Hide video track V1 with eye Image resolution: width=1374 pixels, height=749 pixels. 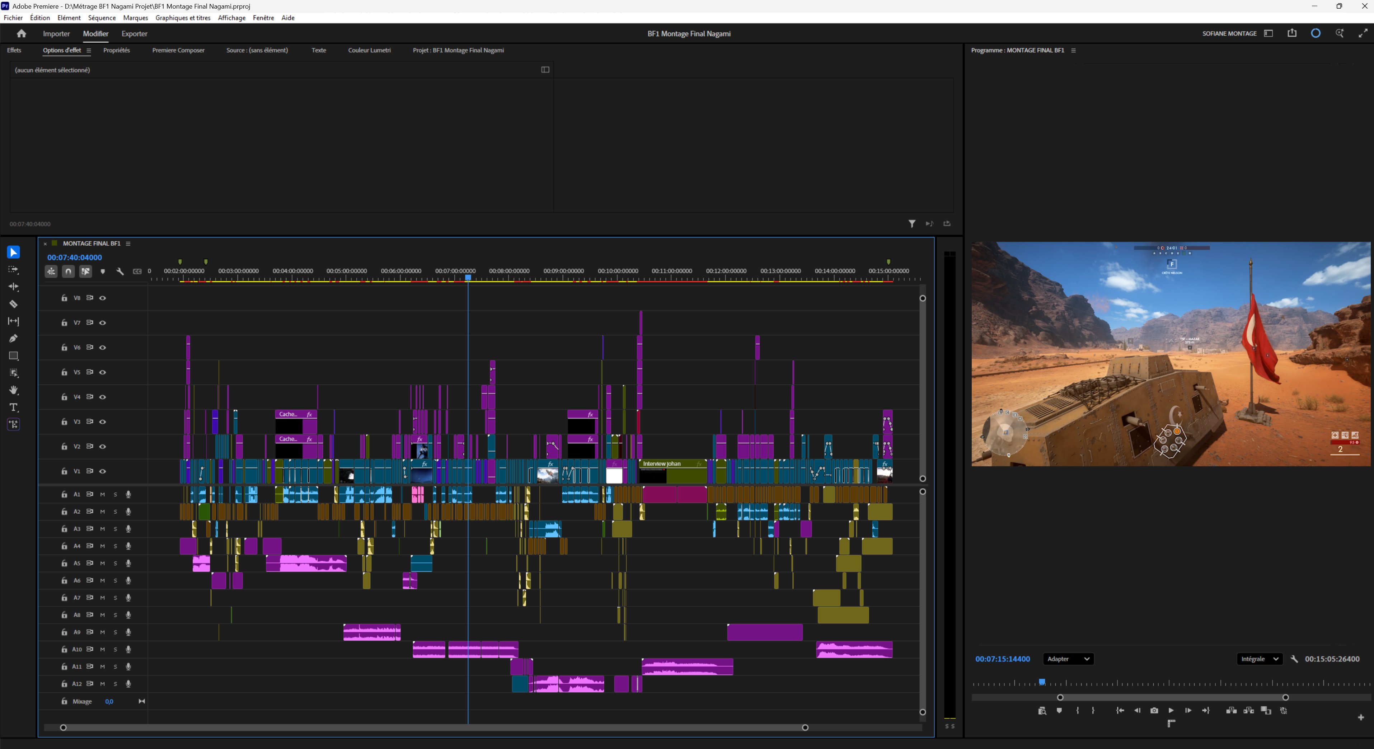(102, 471)
